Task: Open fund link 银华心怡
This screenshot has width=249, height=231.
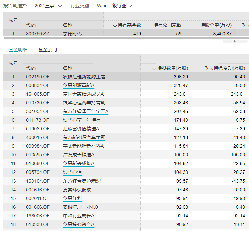Action: click(x=72, y=172)
